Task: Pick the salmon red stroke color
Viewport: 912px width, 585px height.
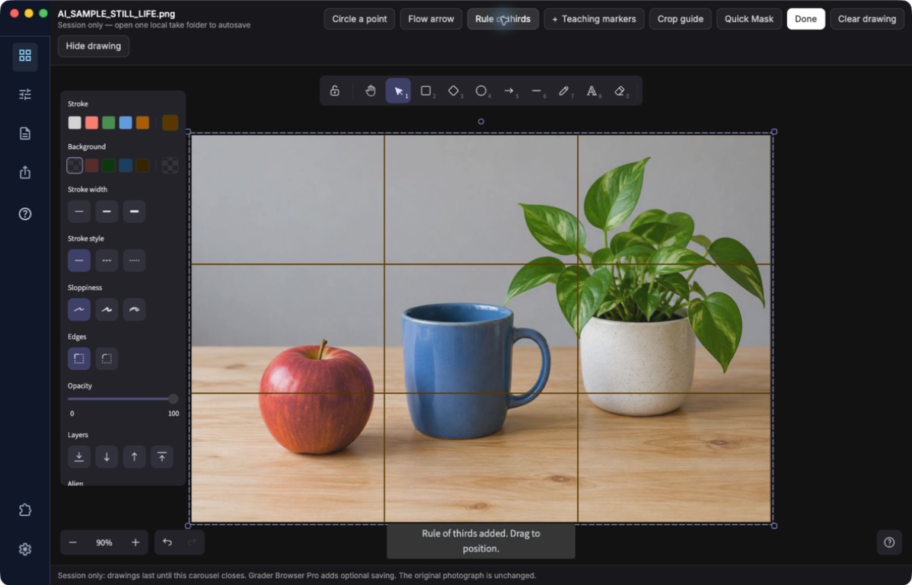Action: pos(91,122)
